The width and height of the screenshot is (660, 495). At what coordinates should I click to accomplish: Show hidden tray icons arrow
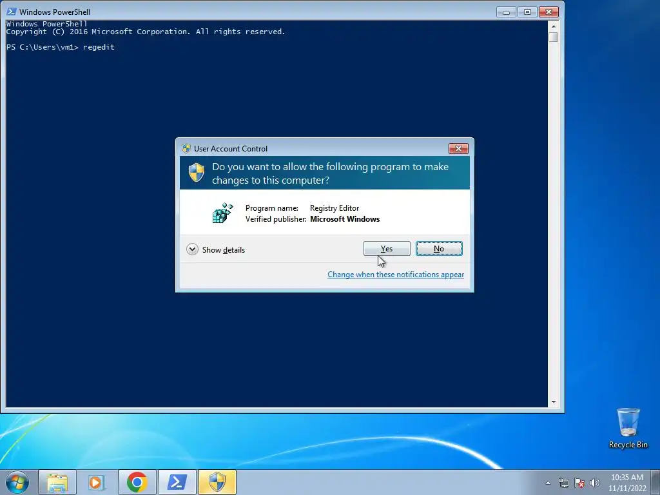(548, 483)
